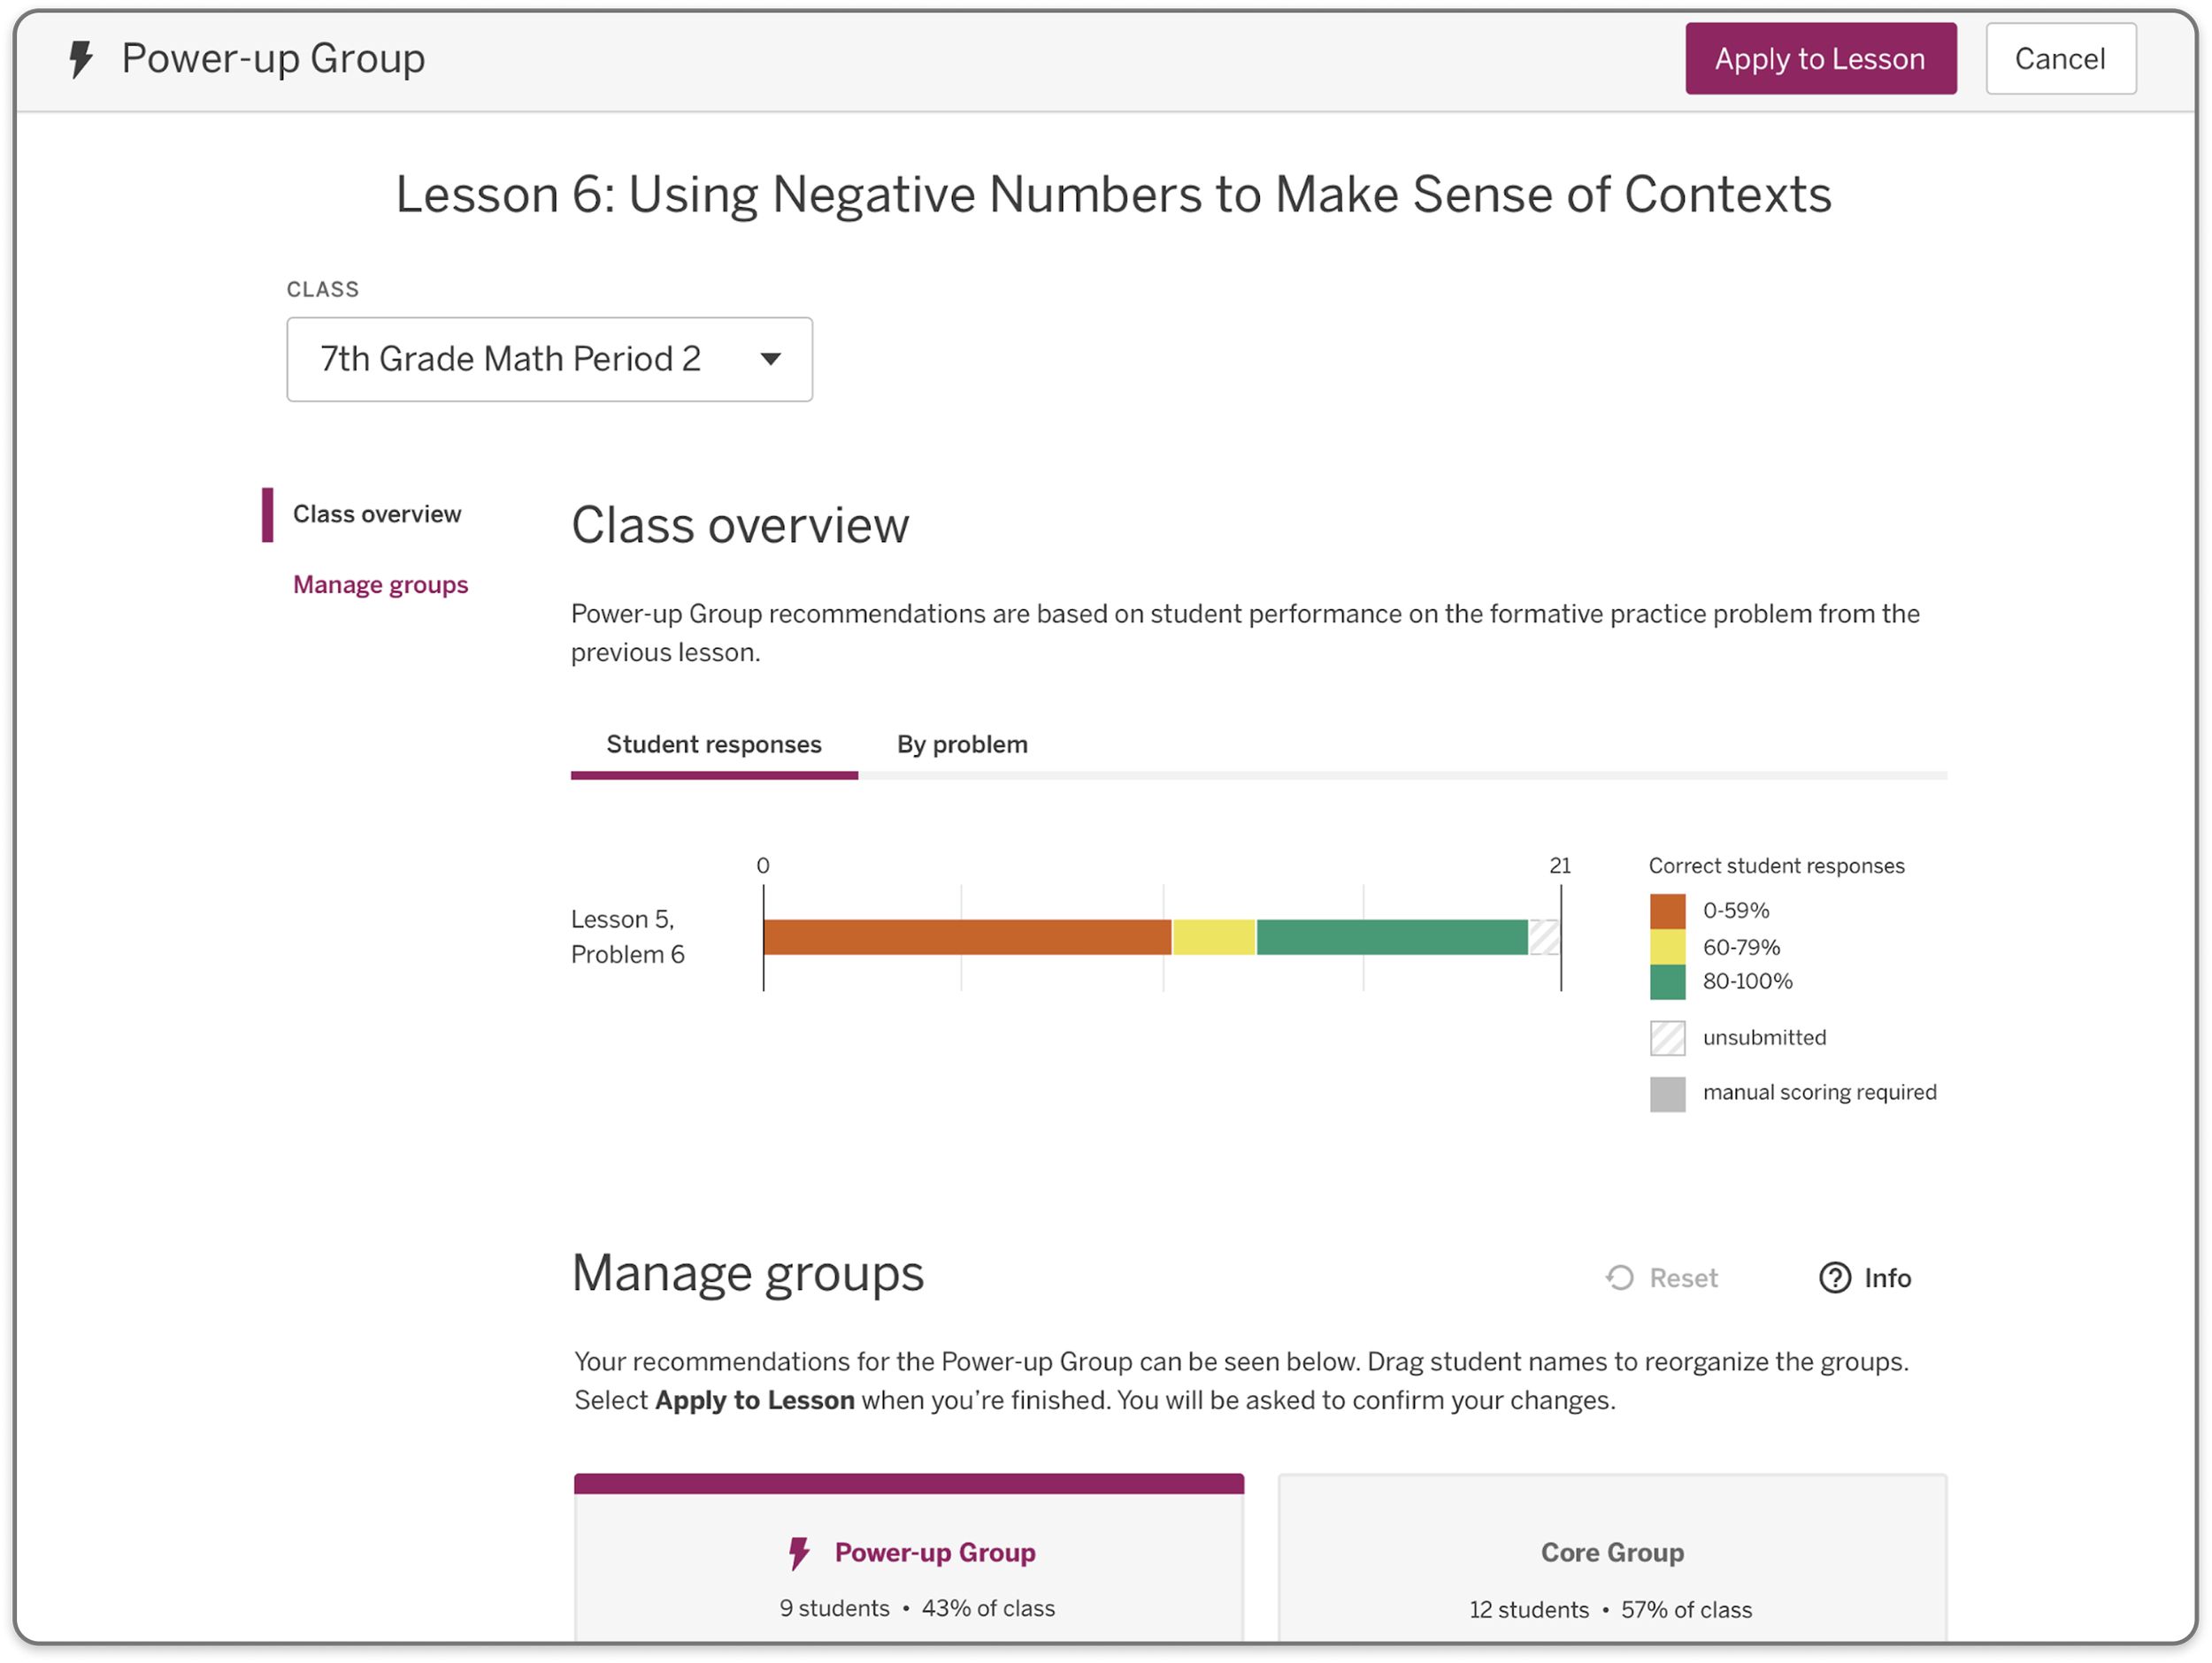Click the orange segment of the response bar
The width and height of the screenshot is (2212, 1663).
967,937
